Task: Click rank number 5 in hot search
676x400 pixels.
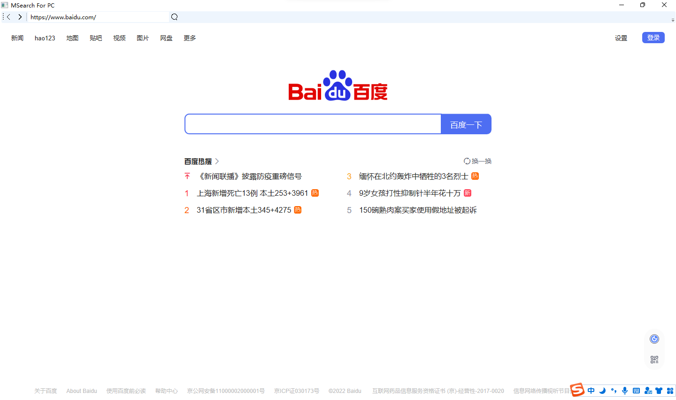Action: (x=349, y=210)
